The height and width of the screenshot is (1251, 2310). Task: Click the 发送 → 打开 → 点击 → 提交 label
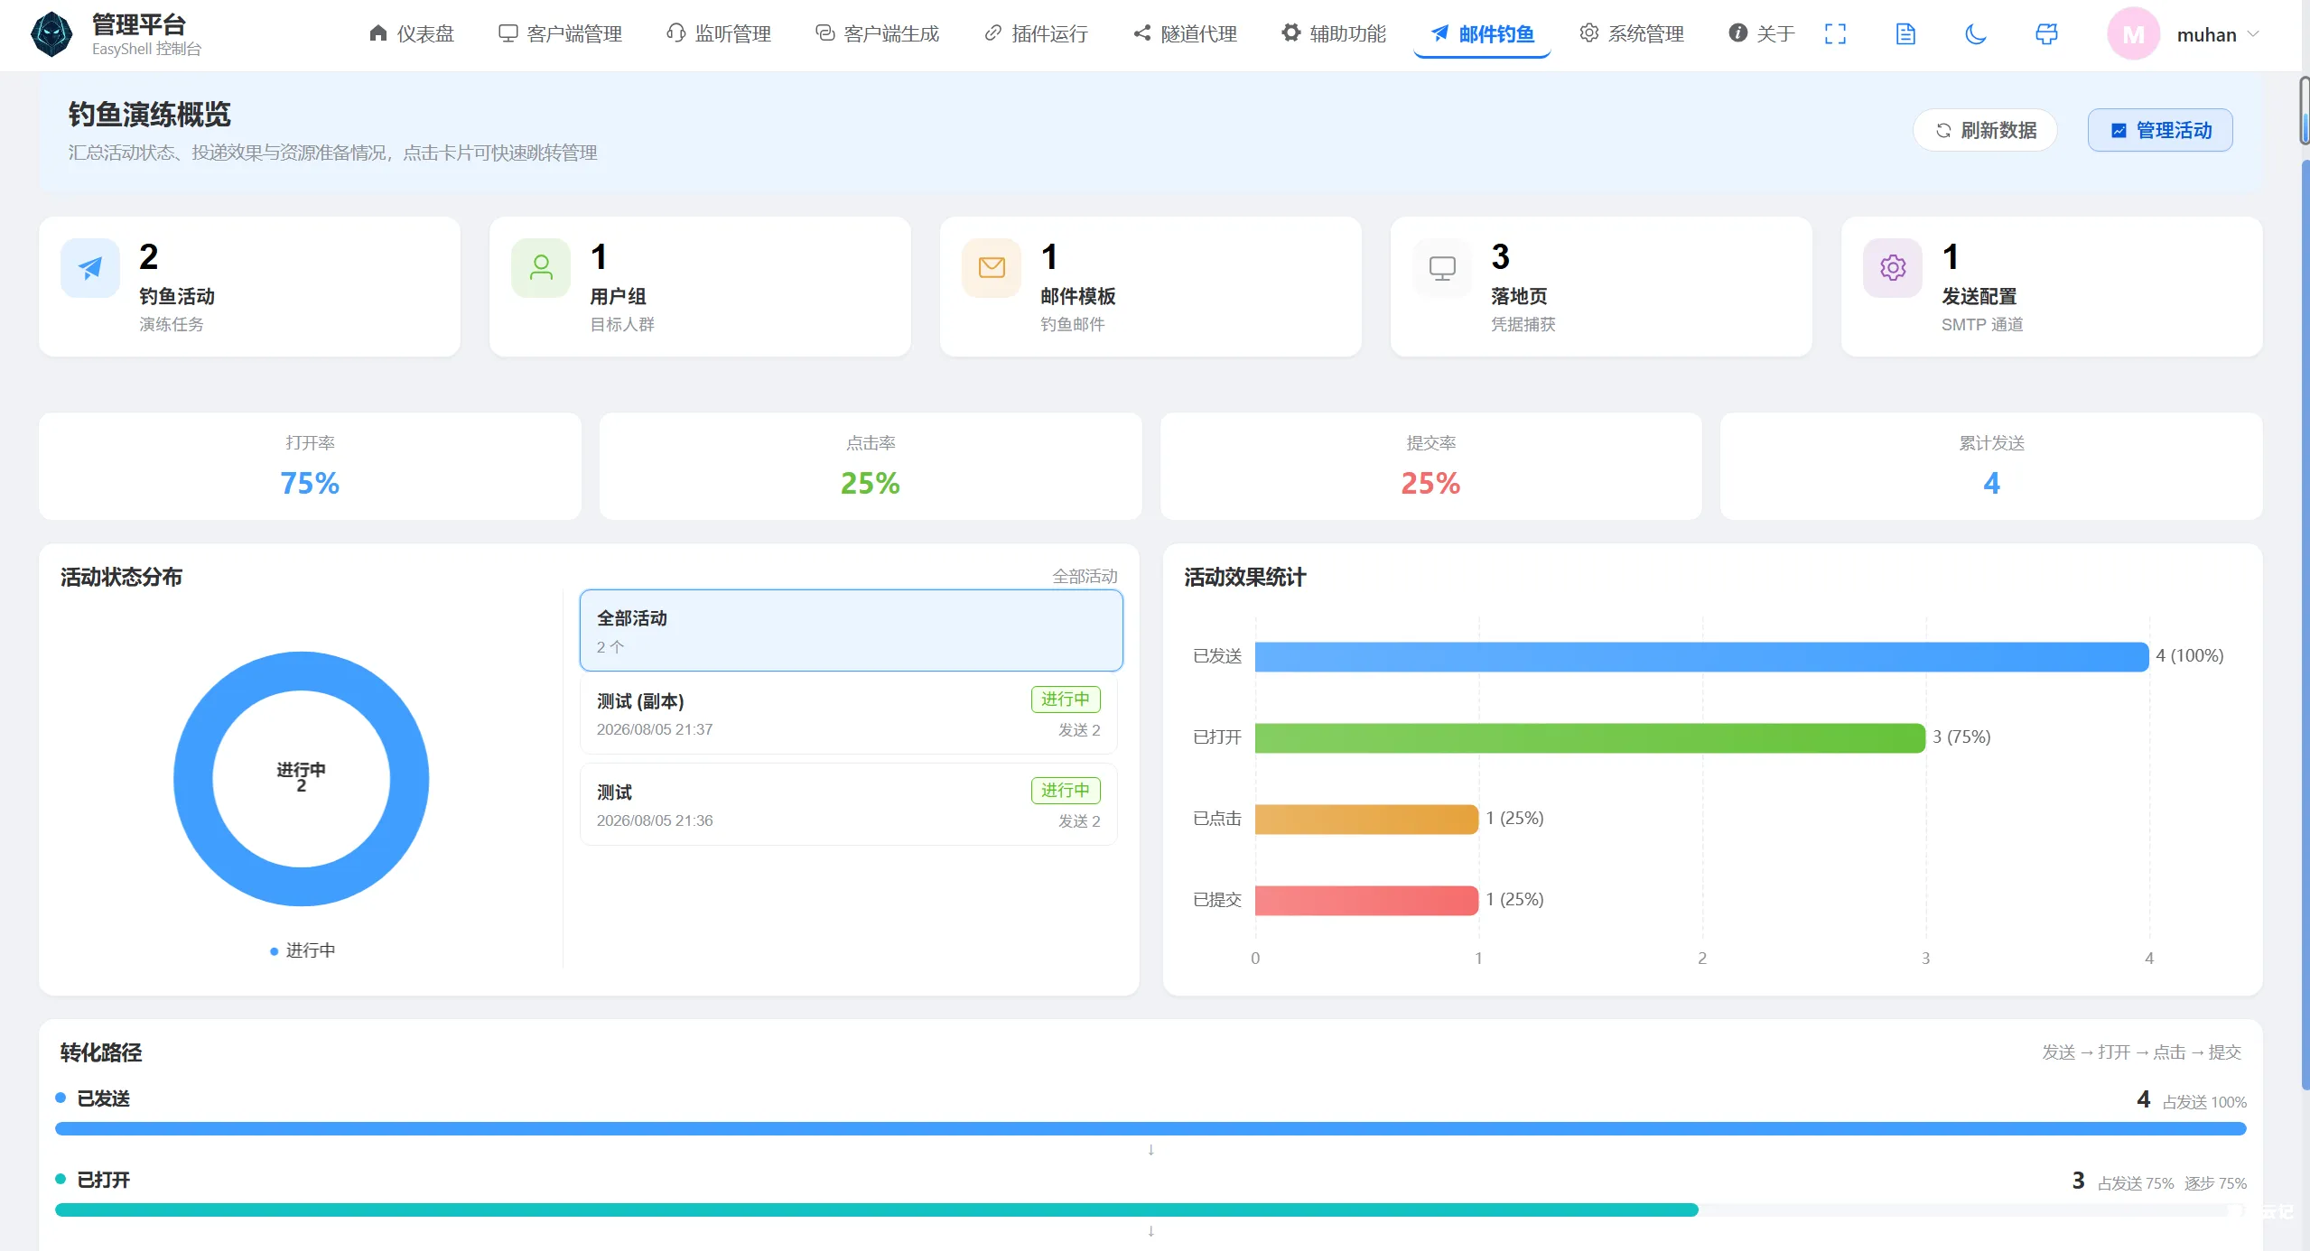[2142, 1052]
